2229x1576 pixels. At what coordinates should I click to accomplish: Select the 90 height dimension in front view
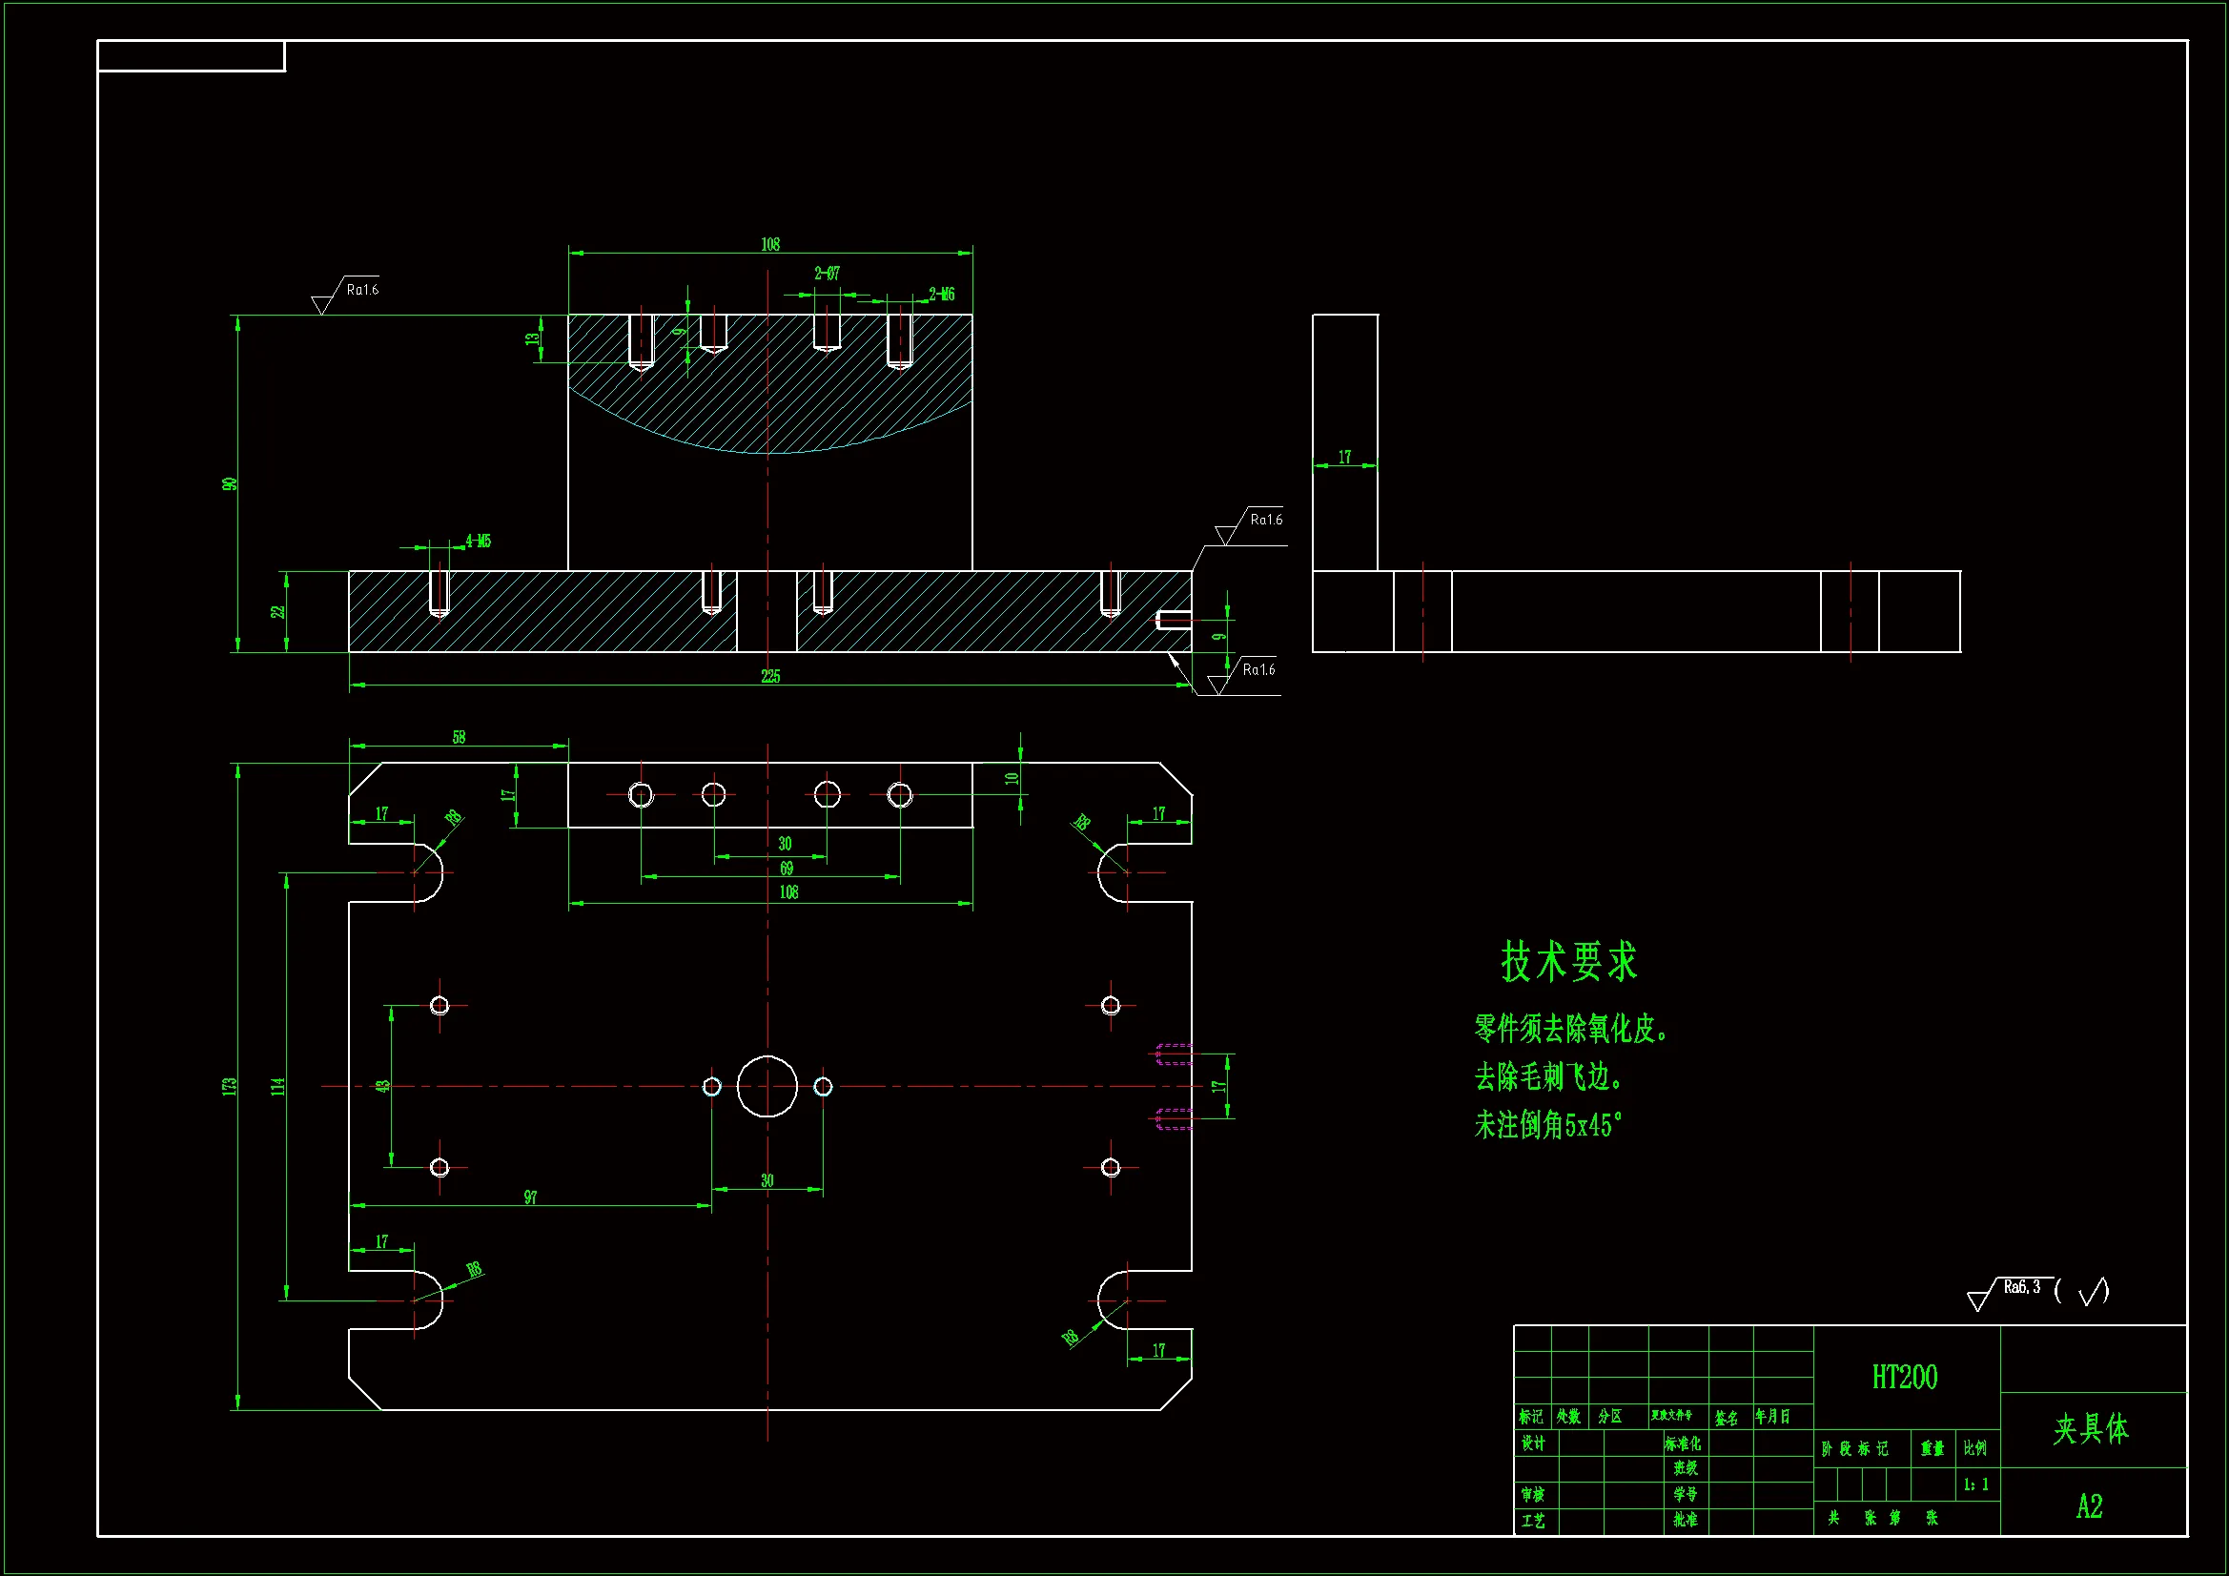click(230, 483)
